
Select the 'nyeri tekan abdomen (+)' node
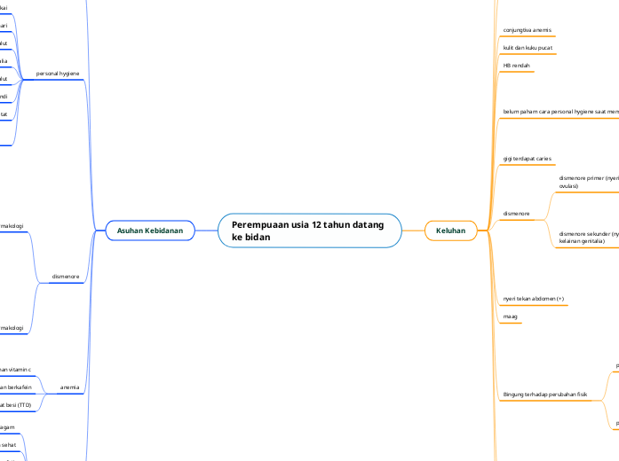pyautogui.click(x=534, y=299)
